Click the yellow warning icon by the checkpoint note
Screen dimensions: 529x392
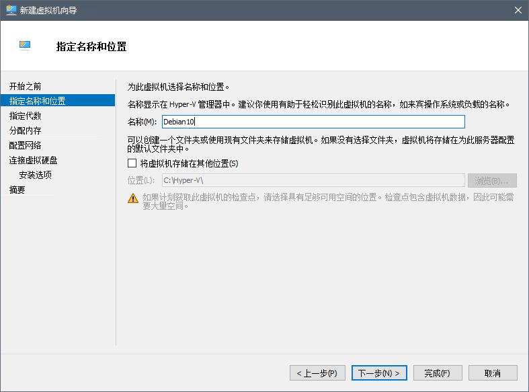[133, 198]
